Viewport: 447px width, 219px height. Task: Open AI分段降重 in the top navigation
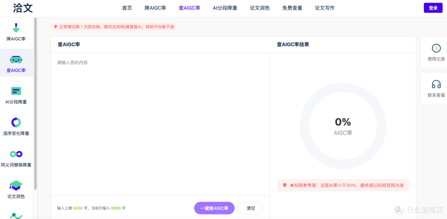(x=225, y=8)
